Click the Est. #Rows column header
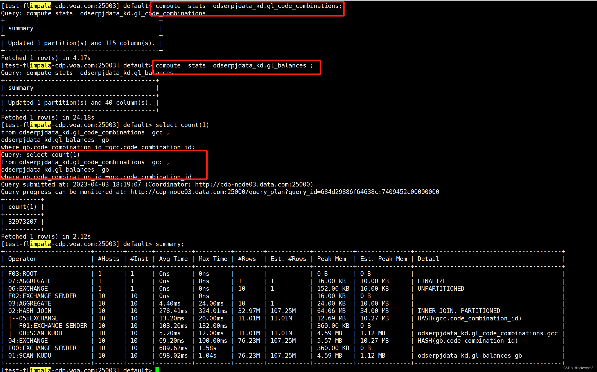 288,259
